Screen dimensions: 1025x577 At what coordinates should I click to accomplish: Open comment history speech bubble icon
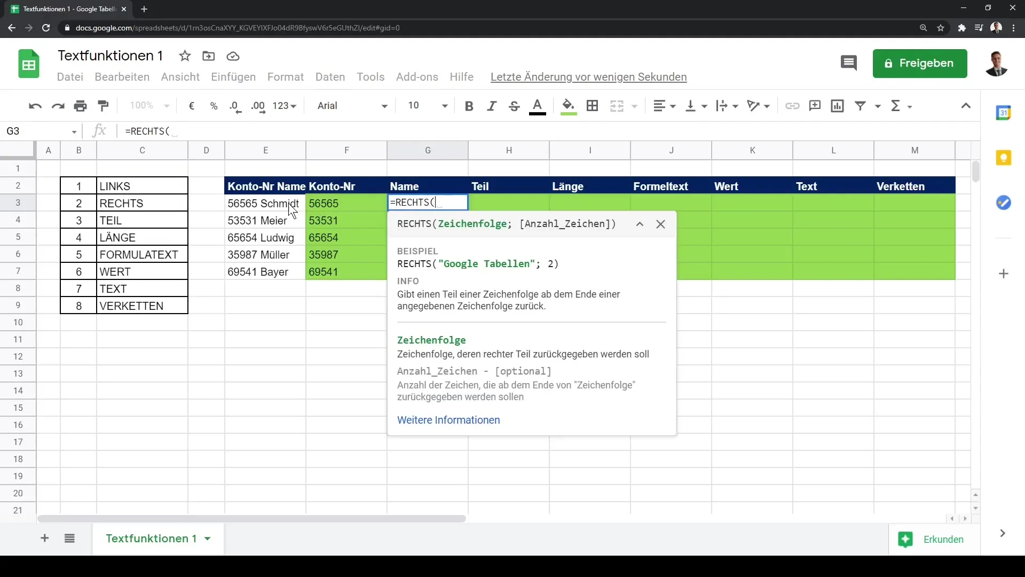(x=848, y=63)
